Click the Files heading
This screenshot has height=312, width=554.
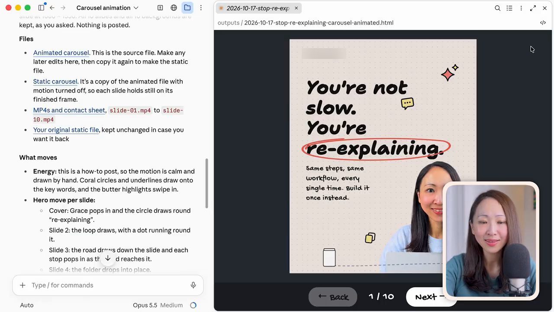26,39
